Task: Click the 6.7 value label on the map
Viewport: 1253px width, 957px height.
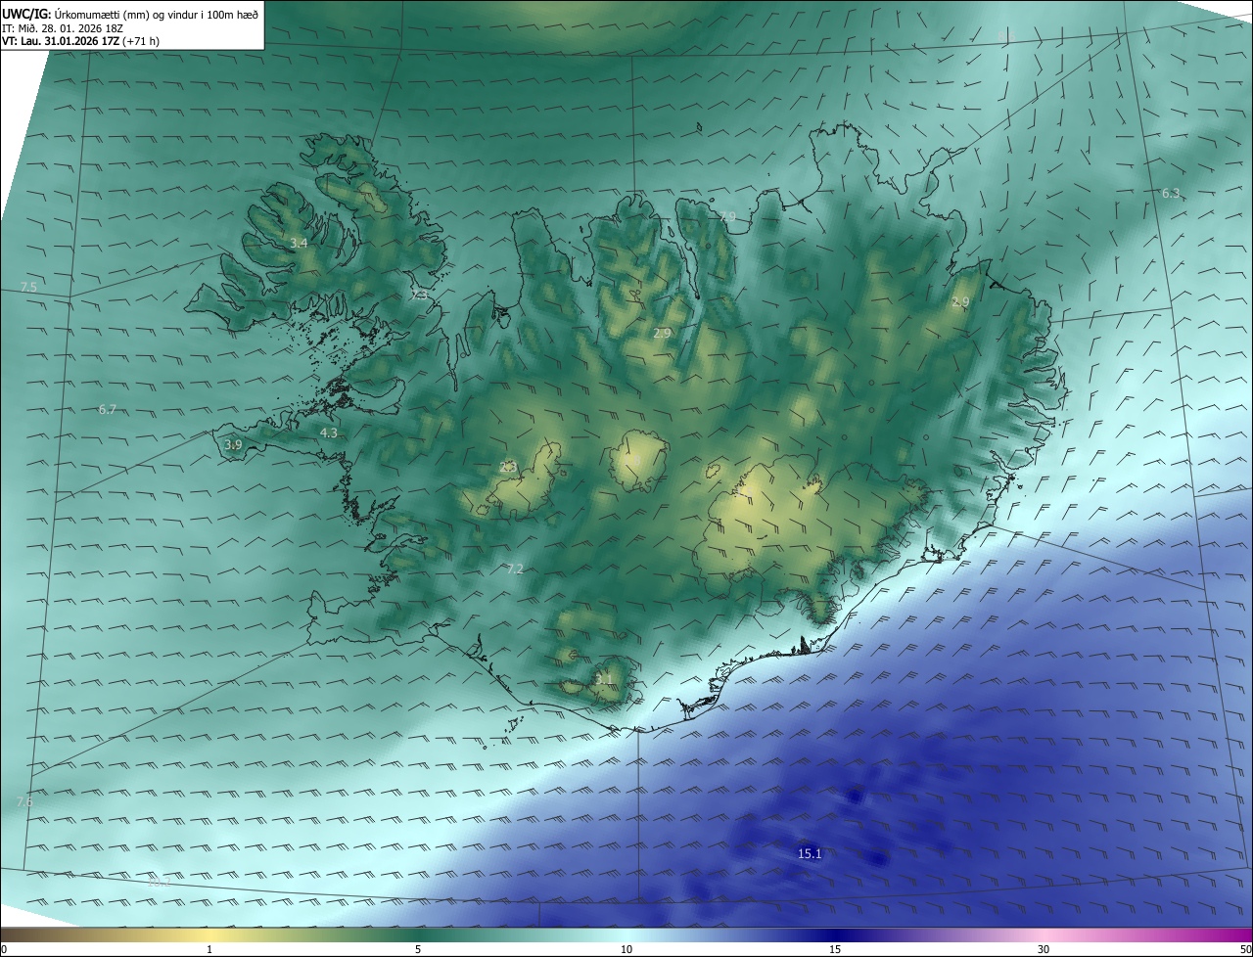Action: pos(108,409)
